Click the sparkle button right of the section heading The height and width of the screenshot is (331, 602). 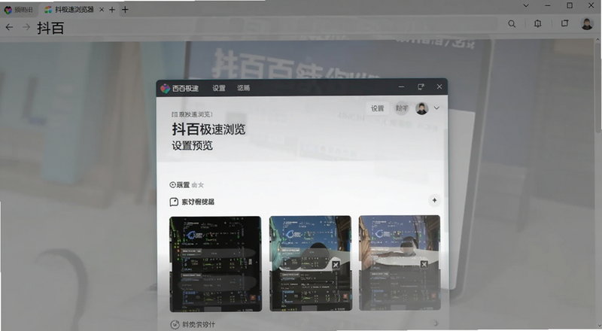point(434,200)
